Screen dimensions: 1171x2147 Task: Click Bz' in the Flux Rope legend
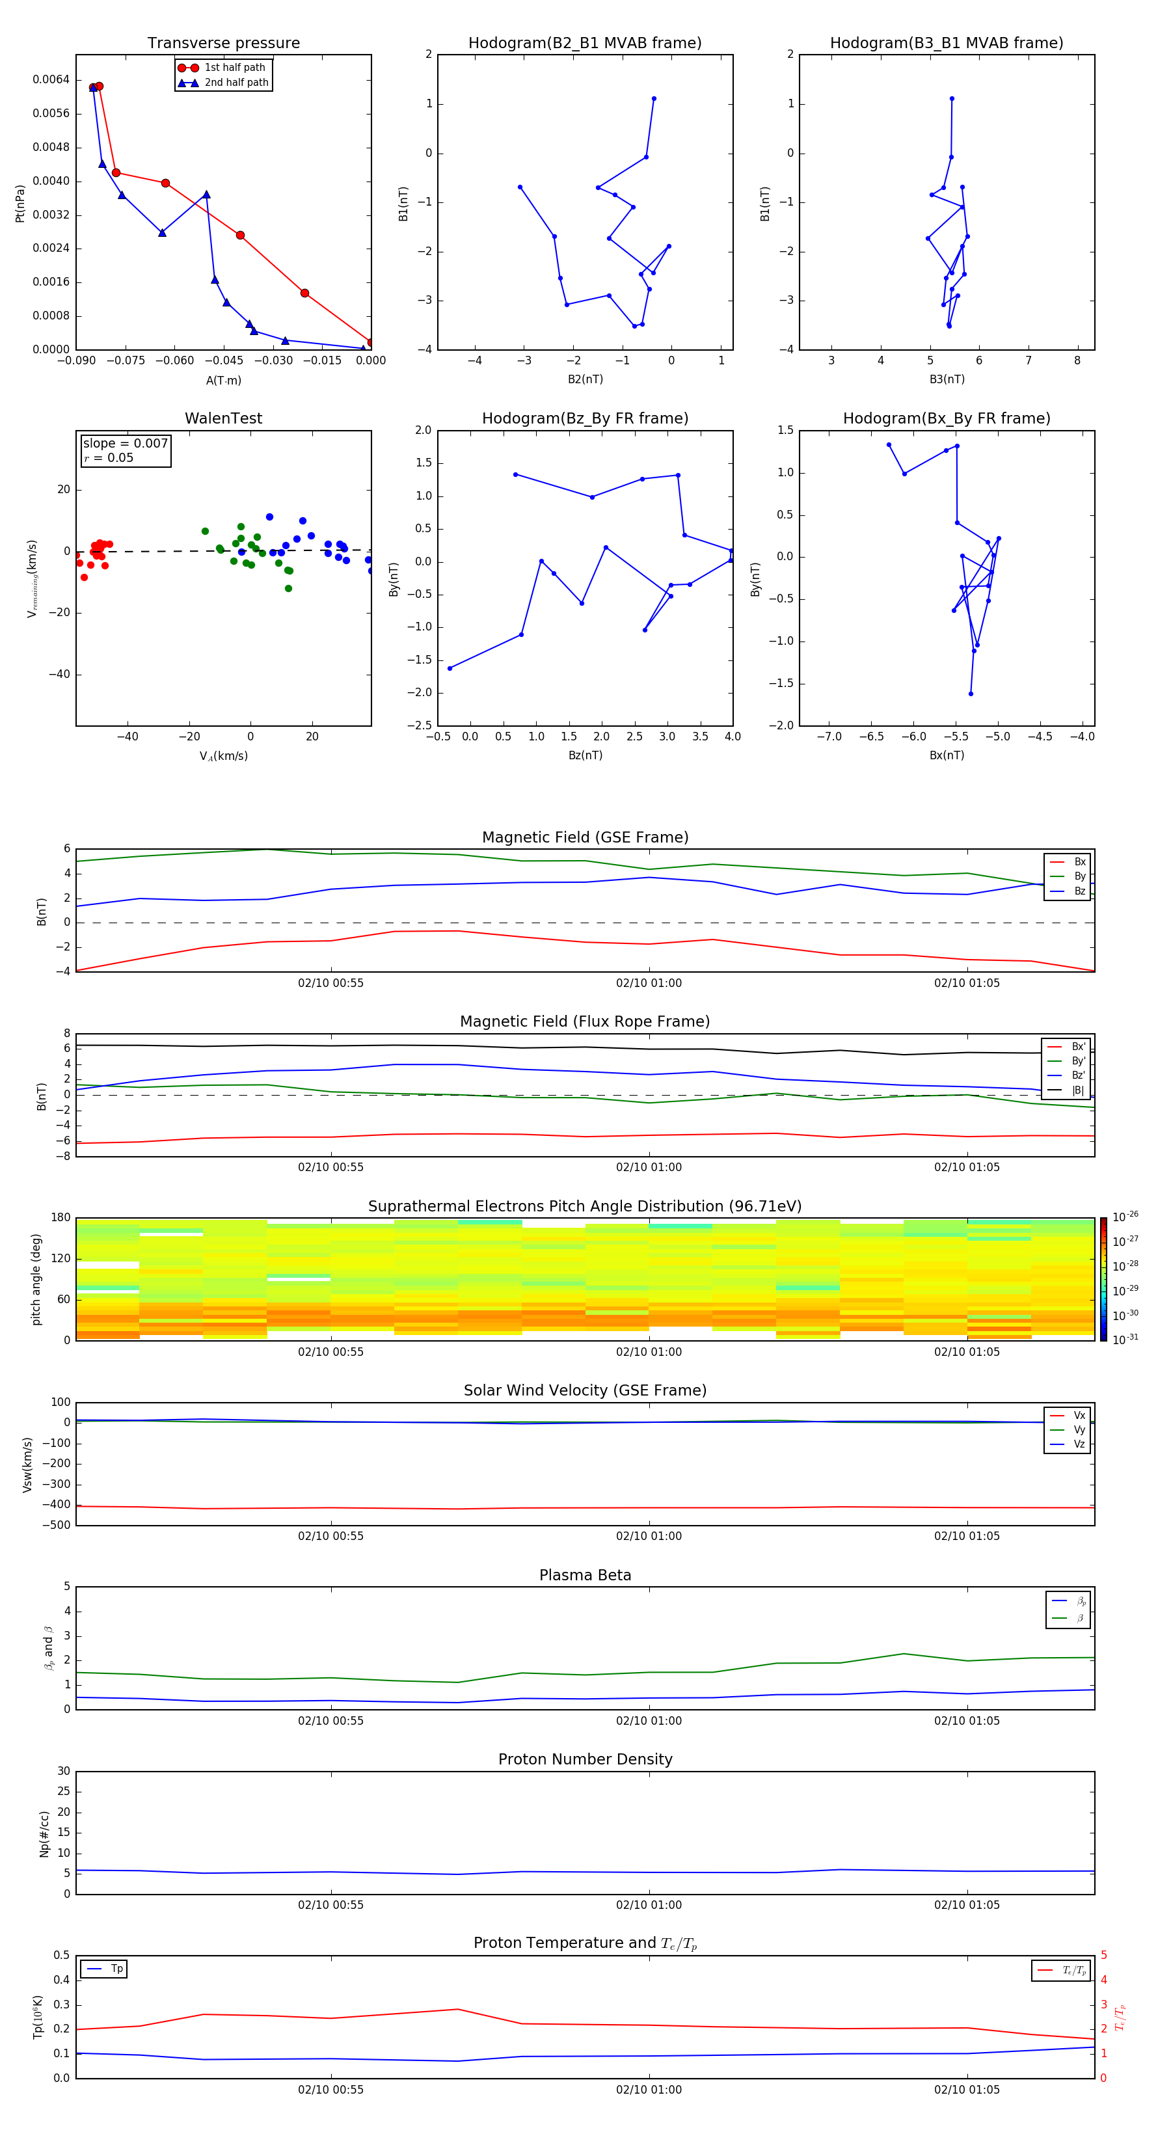1067,1075
